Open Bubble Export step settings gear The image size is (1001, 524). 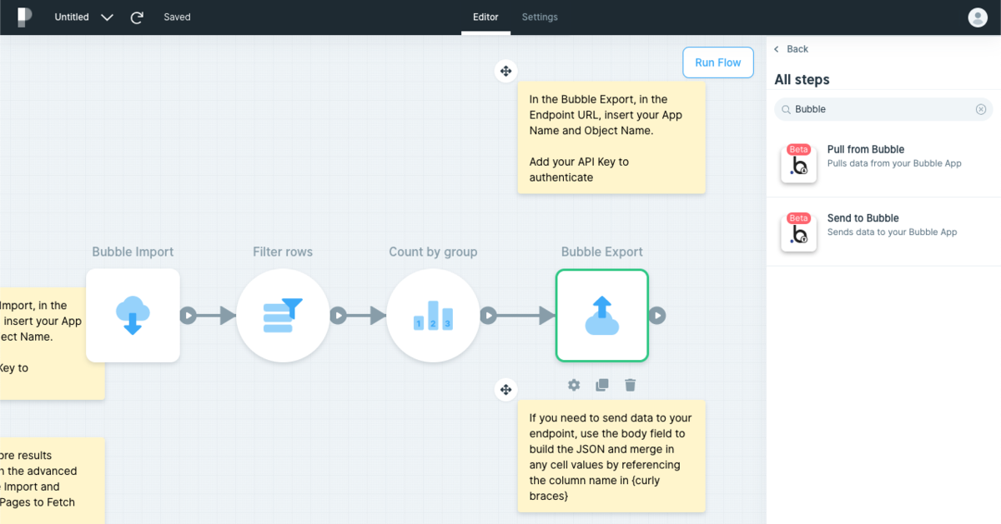pyautogui.click(x=574, y=385)
